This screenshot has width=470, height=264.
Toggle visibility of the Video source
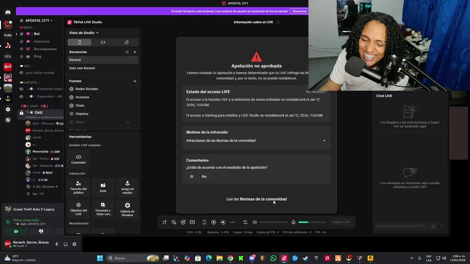(128, 122)
